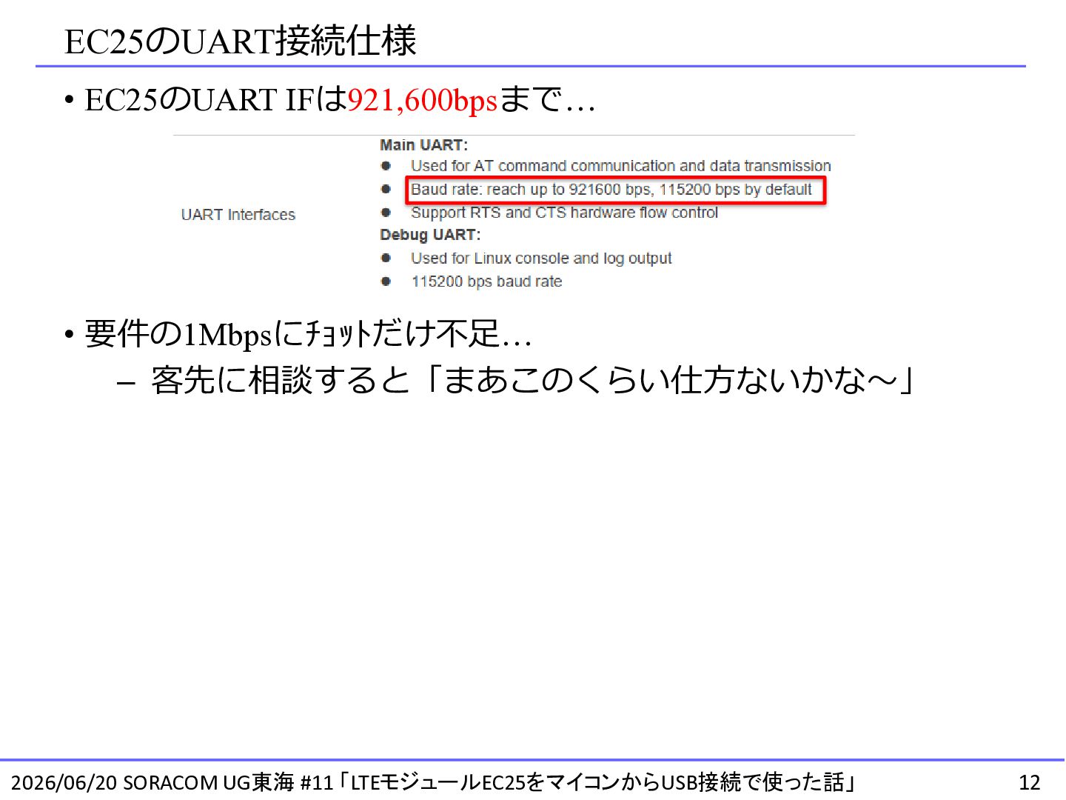
Task: Click the 'Main UART:' heading
Action: click(x=424, y=144)
